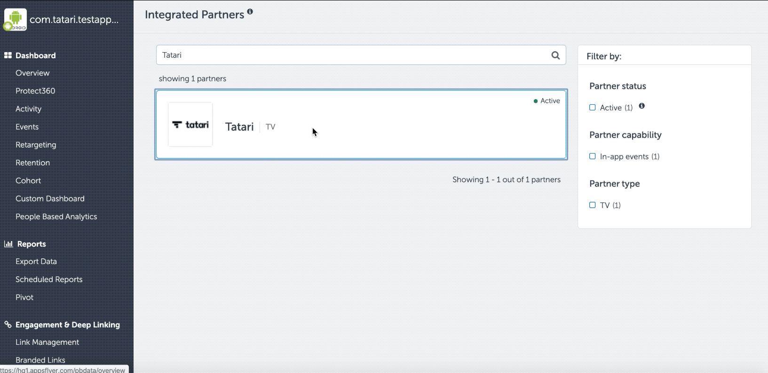Check the Active partner status filter
Image resolution: width=768 pixels, height=373 pixels.
pyautogui.click(x=593, y=108)
